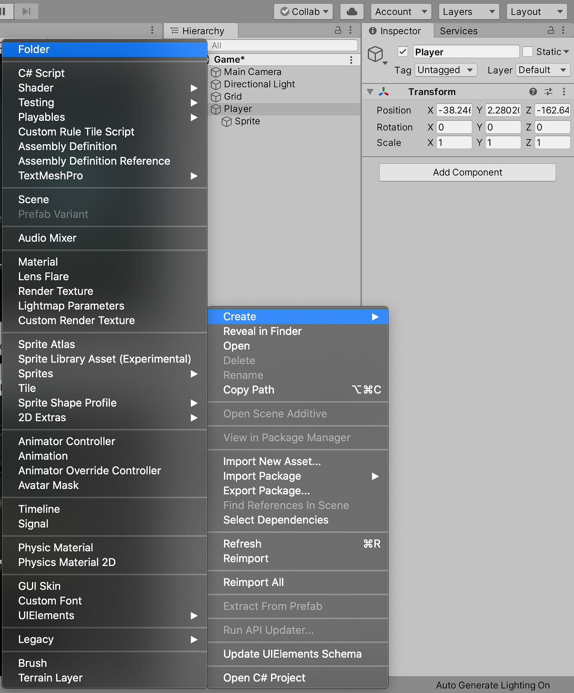This screenshot has width=574, height=693.
Task: Open options menu of left panel
Action: [x=152, y=30]
